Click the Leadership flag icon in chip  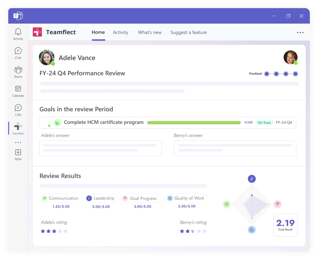click(89, 198)
